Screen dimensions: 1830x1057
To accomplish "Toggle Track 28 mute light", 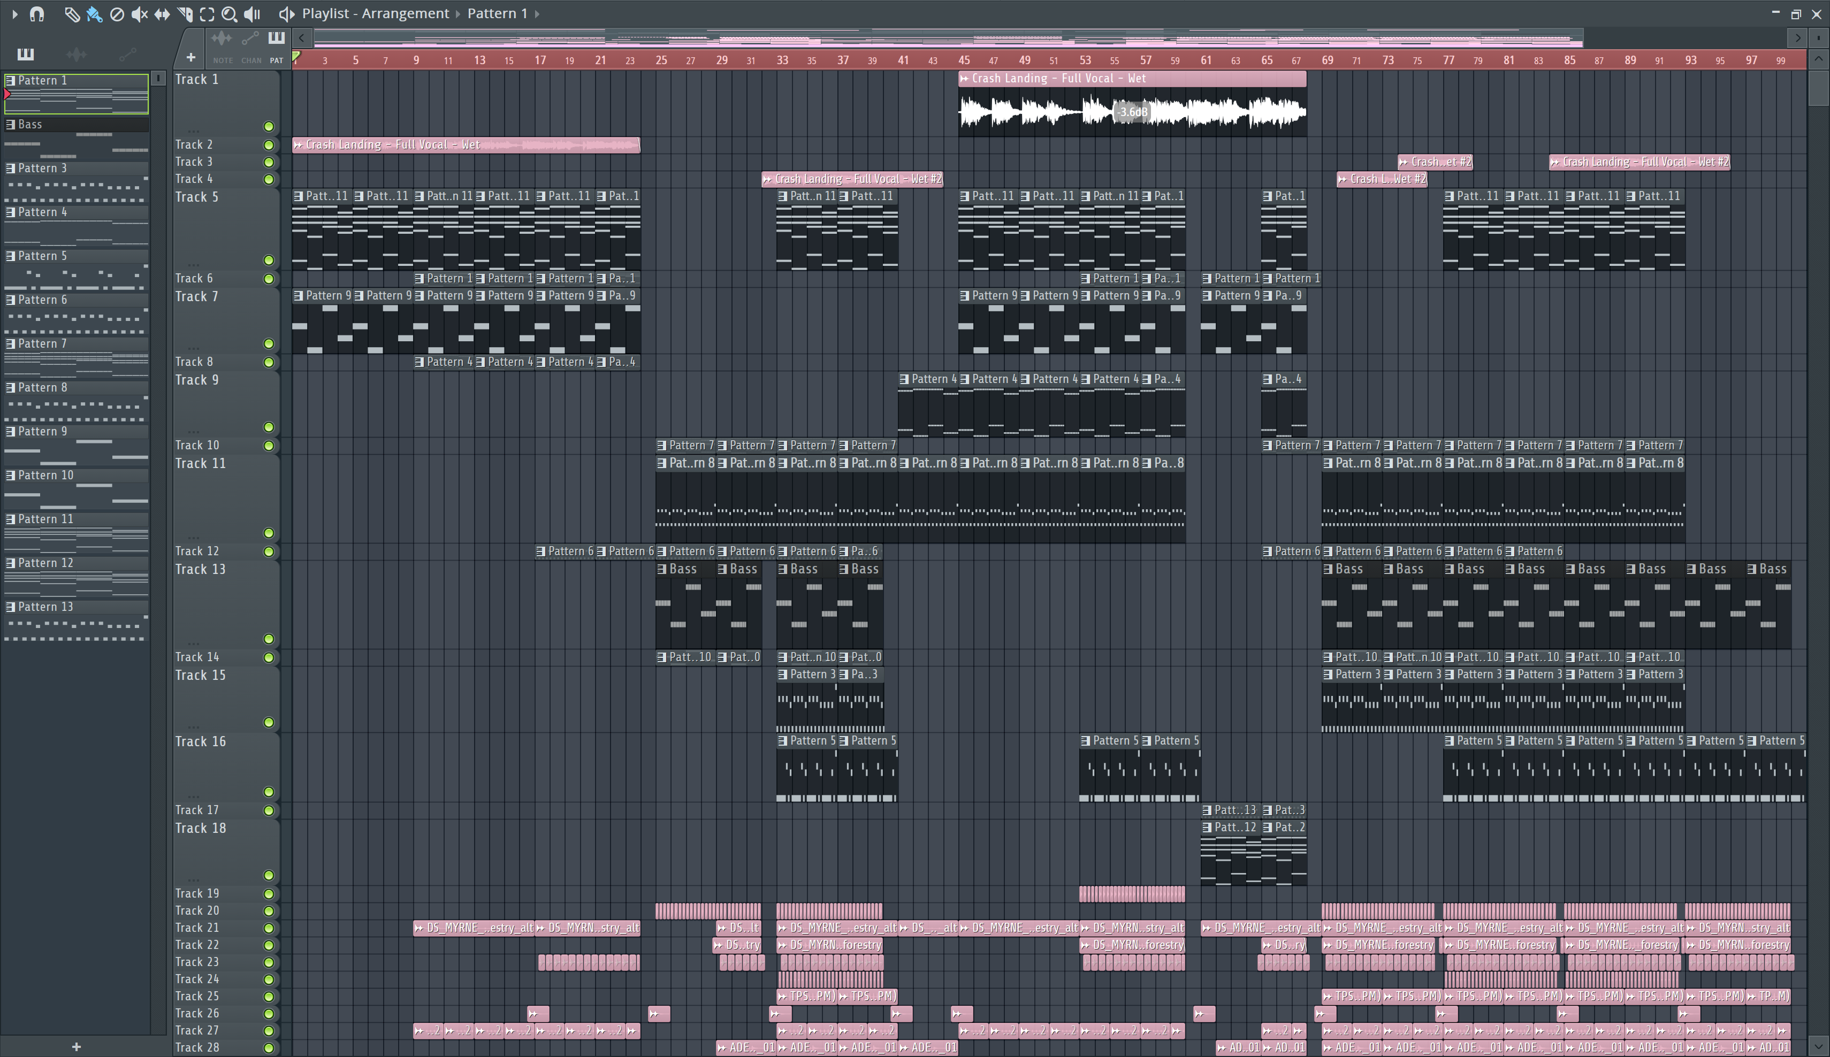I will (269, 1047).
